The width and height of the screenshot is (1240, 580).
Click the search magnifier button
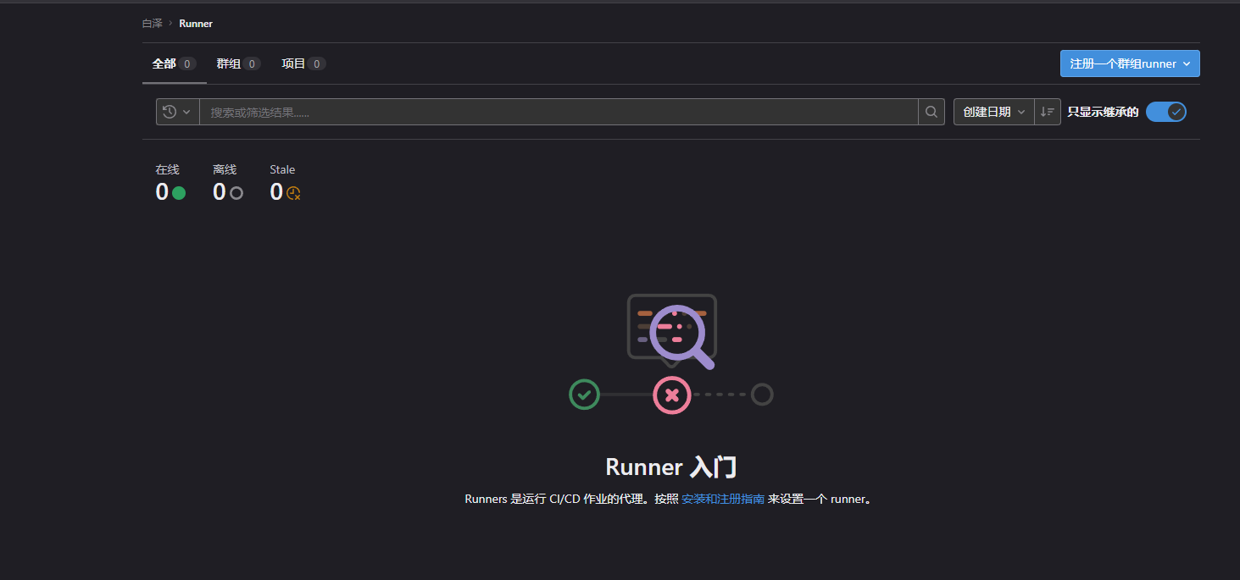[x=931, y=112]
